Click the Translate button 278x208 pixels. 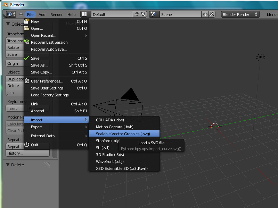[15, 41]
